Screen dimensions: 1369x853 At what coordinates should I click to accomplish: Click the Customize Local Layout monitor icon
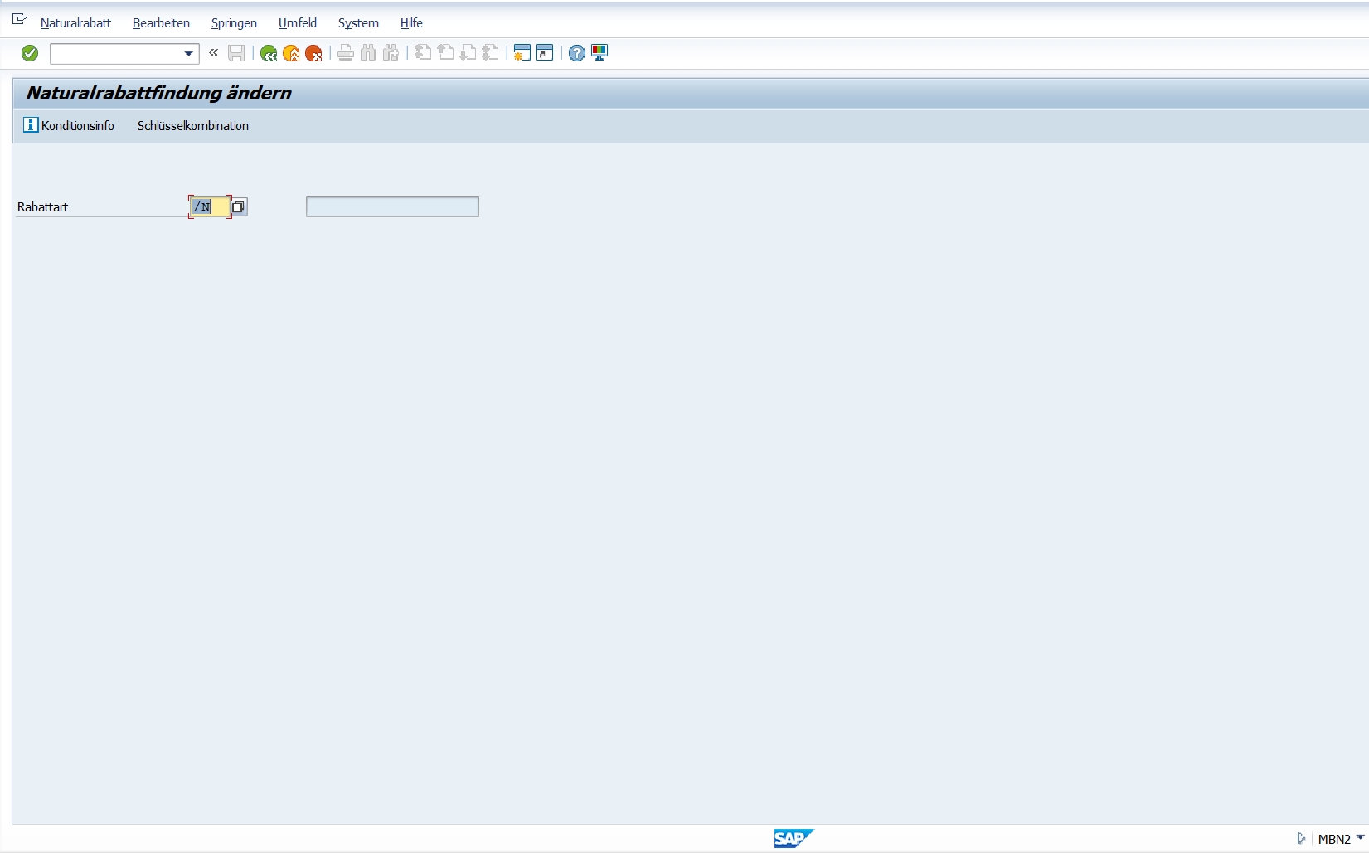point(600,53)
